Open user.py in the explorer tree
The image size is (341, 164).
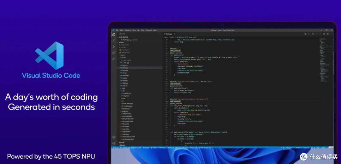124,86
